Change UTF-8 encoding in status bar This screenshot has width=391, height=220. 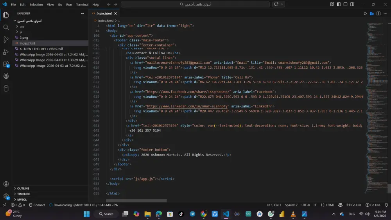[x=305, y=205]
